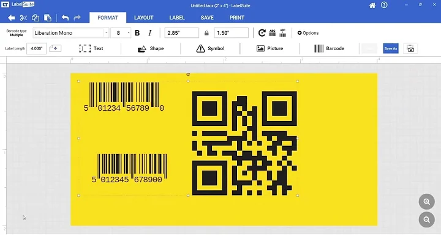Add a Shape object
The height and width of the screenshot is (247, 441).
(151, 48)
